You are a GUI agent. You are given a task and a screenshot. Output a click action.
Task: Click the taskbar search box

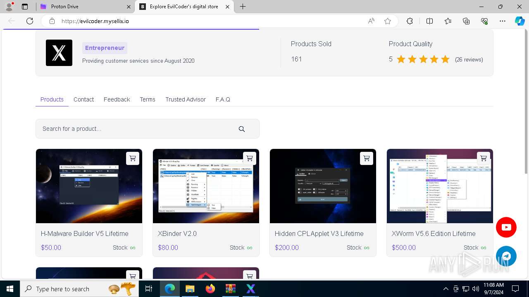(79, 289)
